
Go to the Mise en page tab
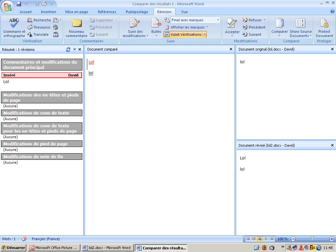(x=76, y=12)
